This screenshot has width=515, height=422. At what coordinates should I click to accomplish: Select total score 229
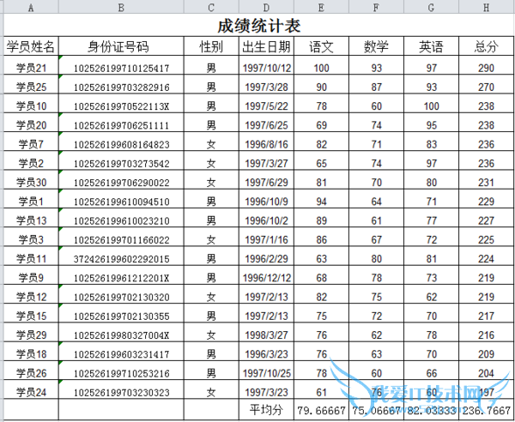coord(486,198)
